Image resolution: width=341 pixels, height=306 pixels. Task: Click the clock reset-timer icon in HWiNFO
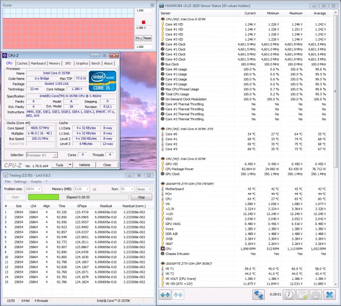pos(289,295)
